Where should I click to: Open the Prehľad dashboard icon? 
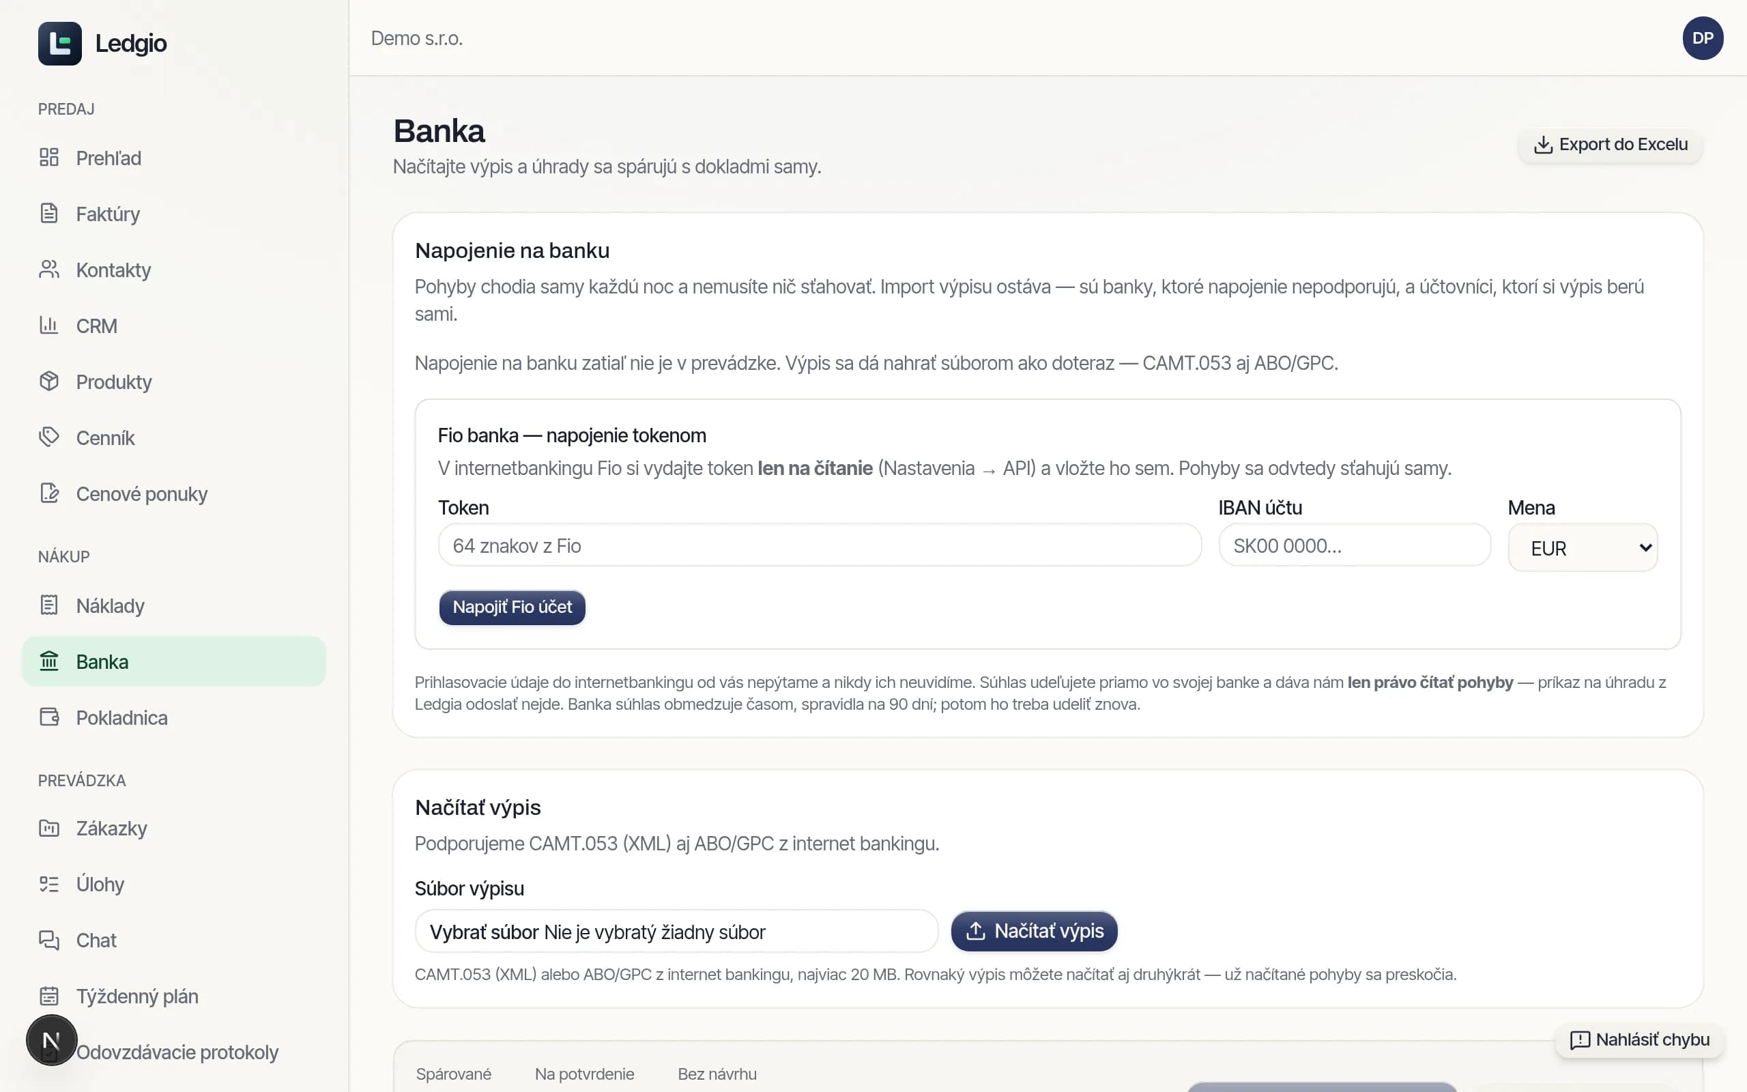49,158
